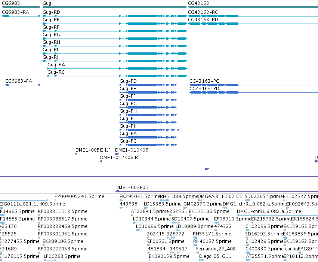Click the SD19407.5prime EST label
Image resolution: width=318 pixels, height=262 pixels.
[x=191, y=219]
